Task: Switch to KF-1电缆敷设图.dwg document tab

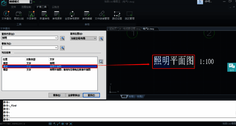Action: [x=130, y=29]
